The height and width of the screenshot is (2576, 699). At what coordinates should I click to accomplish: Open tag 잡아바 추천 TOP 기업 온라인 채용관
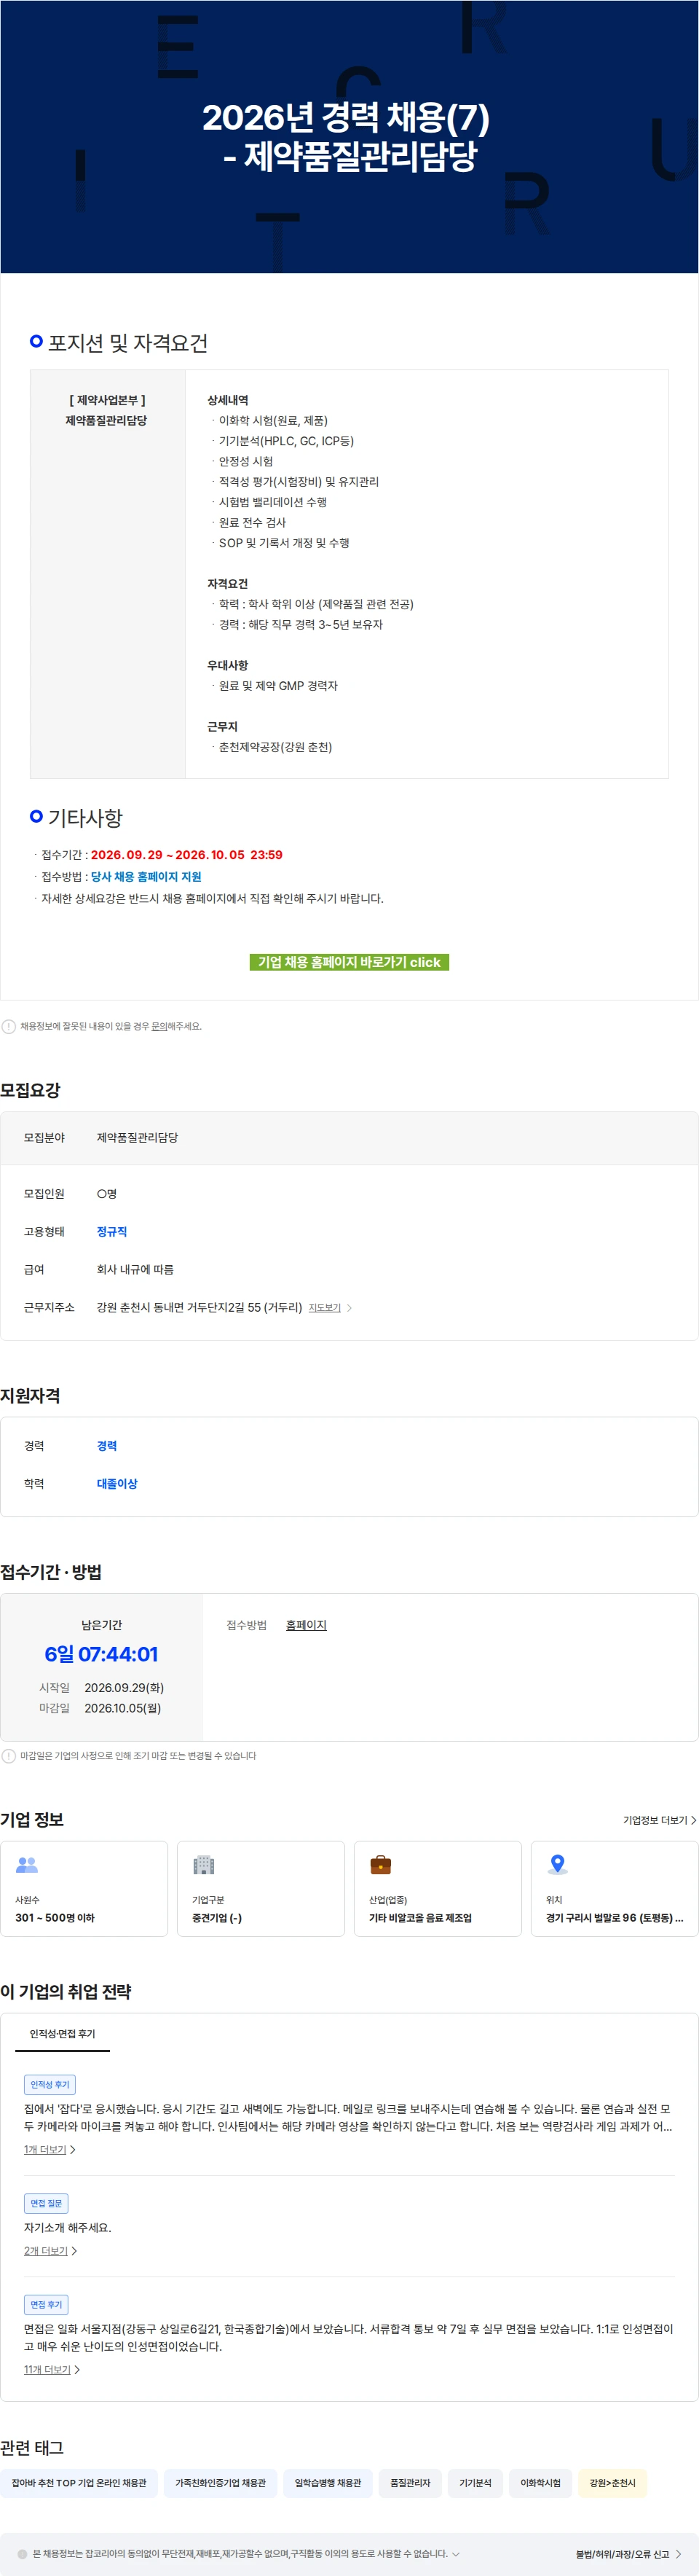tap(79, 2483)
